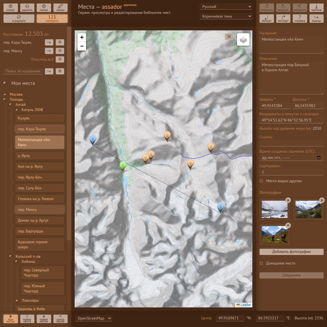Toggle the 'измерить' measure distance button
The width and height of the screenshot is (327, 327).
coord(52,18)
